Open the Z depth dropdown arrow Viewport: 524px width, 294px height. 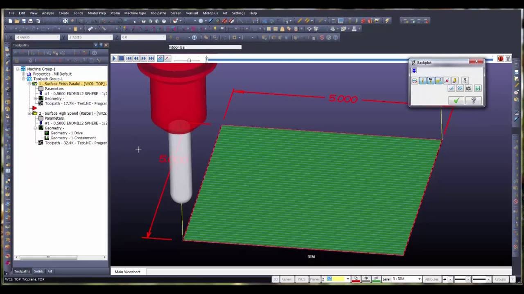pos(348,279)
